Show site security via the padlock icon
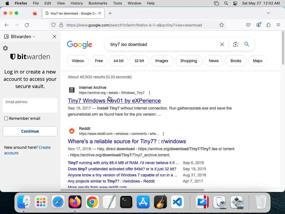 pos(61,25)
